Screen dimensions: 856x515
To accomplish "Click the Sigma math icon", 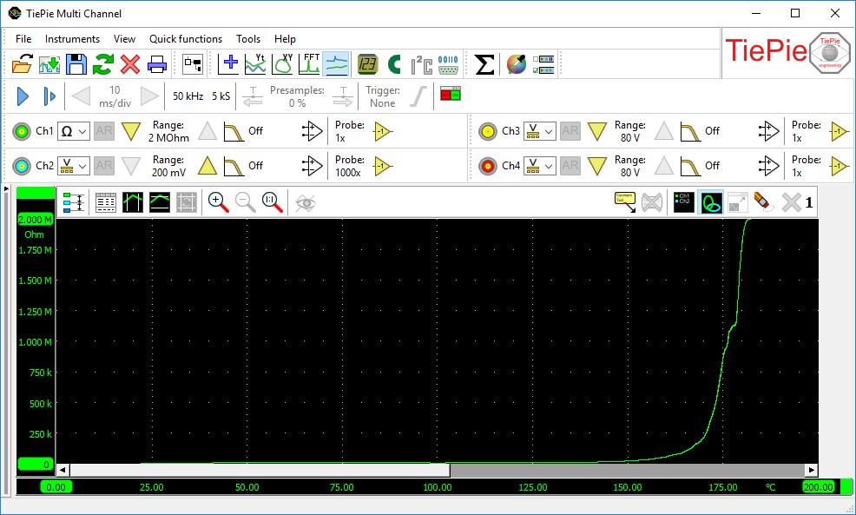I will [x=485, y=64].
